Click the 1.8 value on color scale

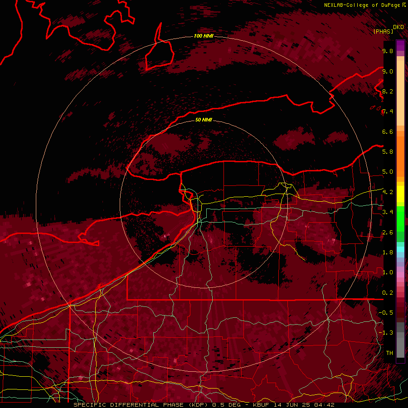pos(388,253)
